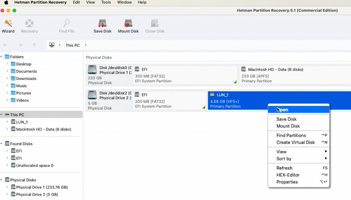The image size is (351, 200).
Task: Select the 200 MB EFI partition
Action: point(170,100)
